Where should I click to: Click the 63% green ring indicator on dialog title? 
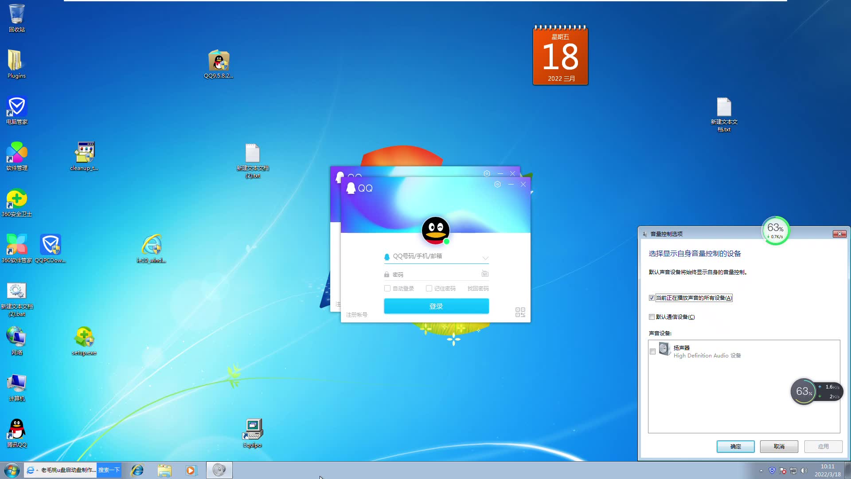pyautogui.click(x=775, y=230)
